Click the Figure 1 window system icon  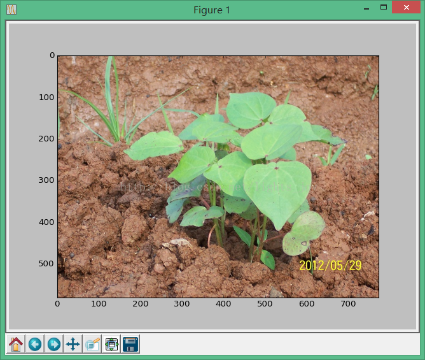[x=11, y=10]
